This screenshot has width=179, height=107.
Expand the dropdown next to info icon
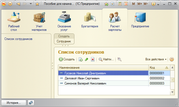[158, 5]
